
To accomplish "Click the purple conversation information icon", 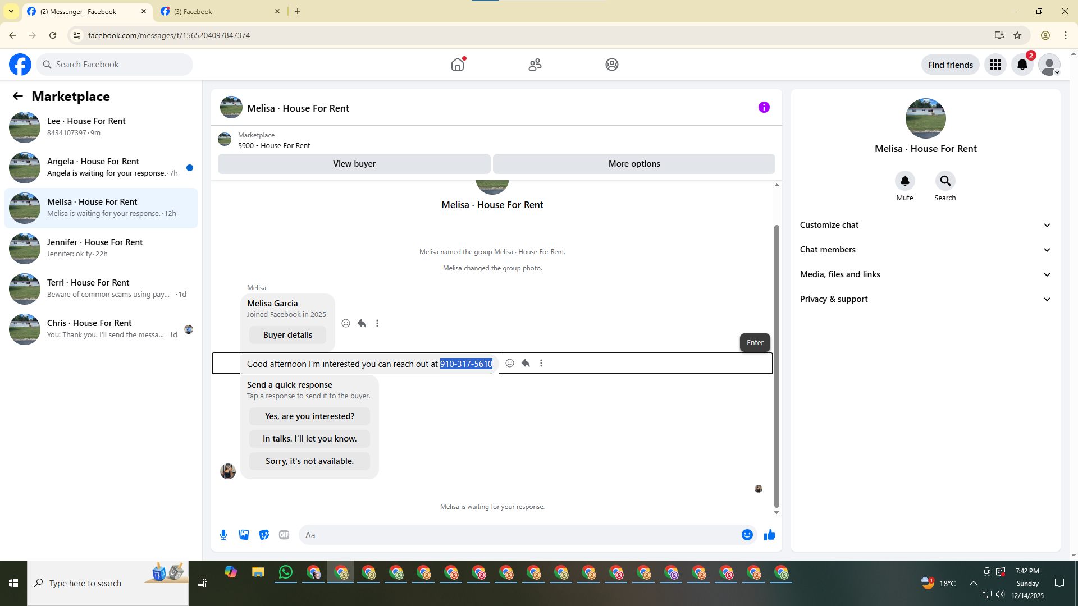I will pyautogui.click(x=764, y=107).
